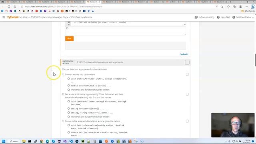
Task: Open the YouTube bookmark icon
Action: [36, 11]
